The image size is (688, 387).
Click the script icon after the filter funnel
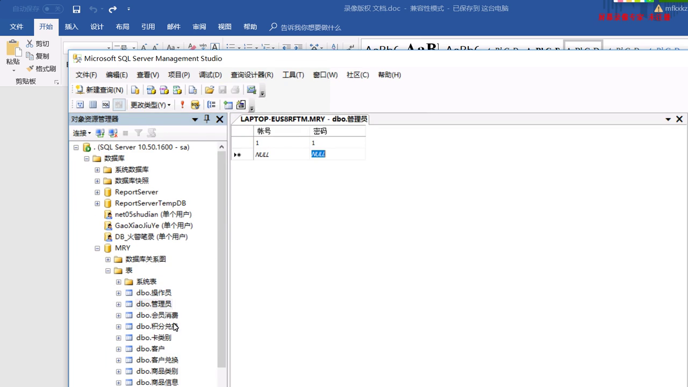coord(152,133)
